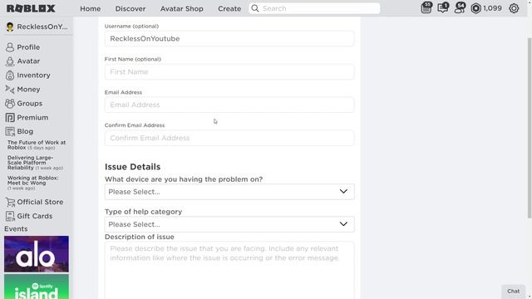Open the settings gear icon
This screenshot has width=532, height=299.
tap(514, 8)
